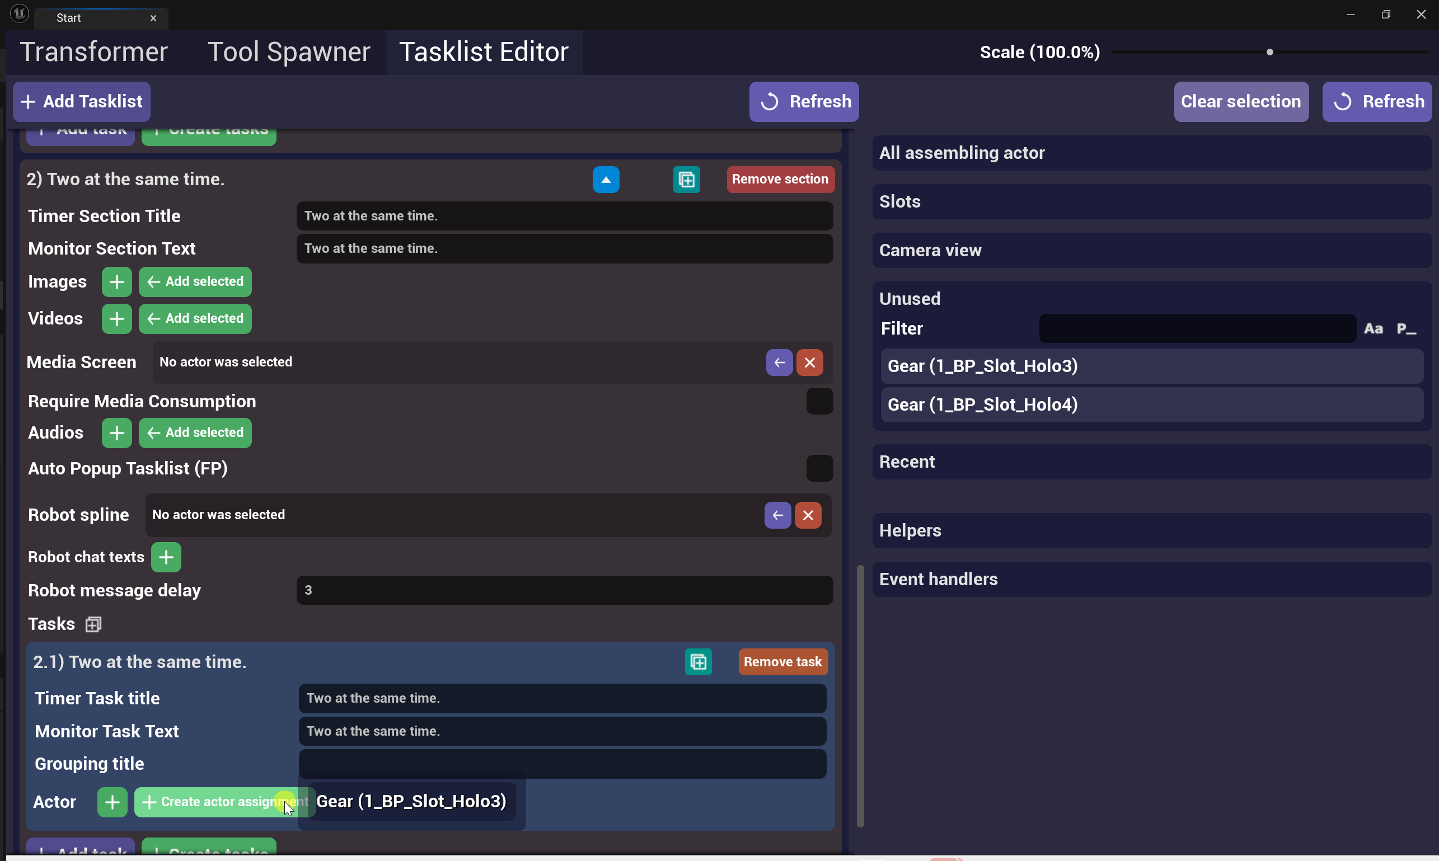Click the plus icon next to Videos
Image resolution: width=1439 pixels, height=861 pixels.
pos(116,319)
